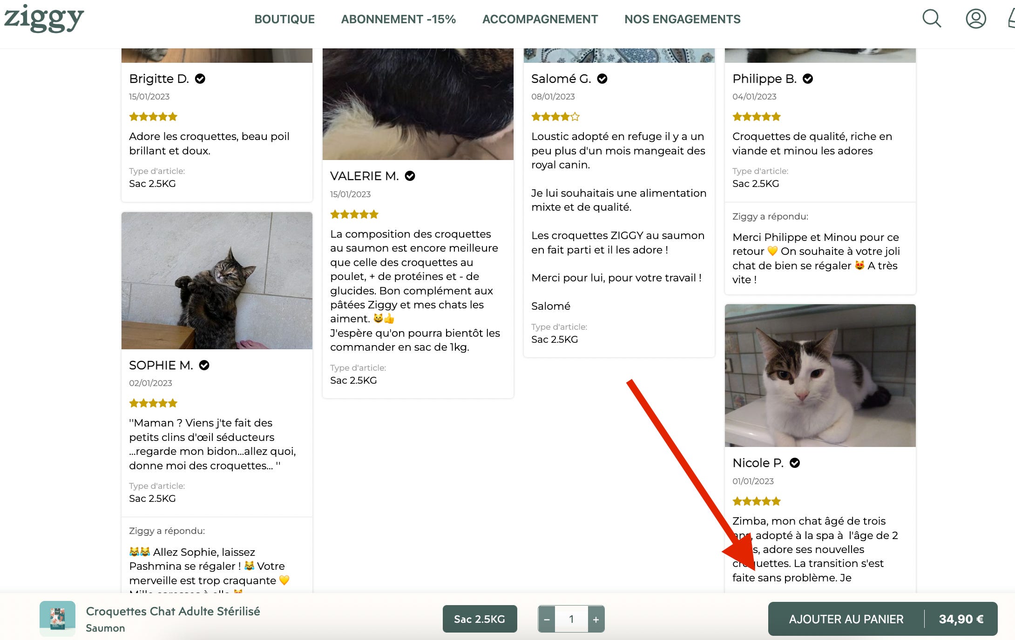The image size is (1015, 640).
Task: Click reviewer name Philippe B.
Action: (x=765, y=79)
